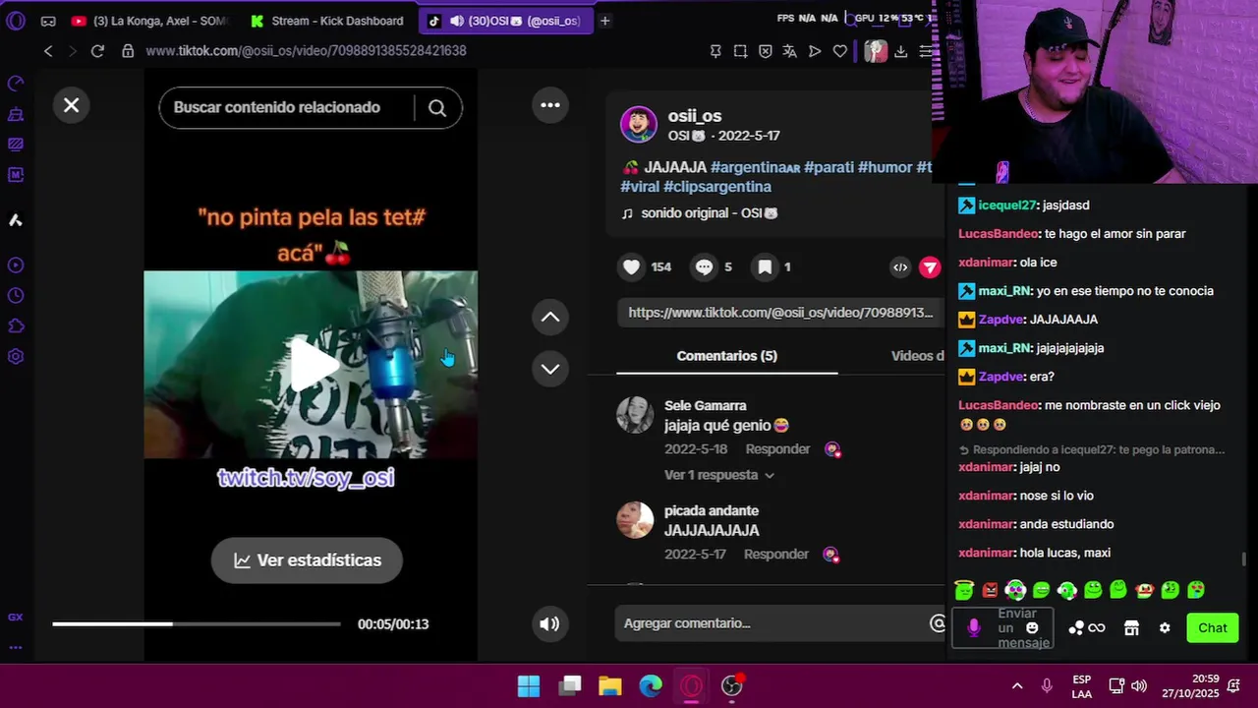The height and width of the screenshot is (708, 1258).
Task: Open Ver estadísticas button
Action: click(307, 560)
